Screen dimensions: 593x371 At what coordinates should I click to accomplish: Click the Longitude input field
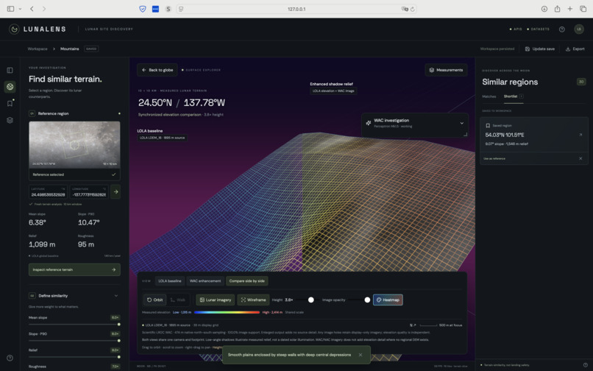point(89,192)
